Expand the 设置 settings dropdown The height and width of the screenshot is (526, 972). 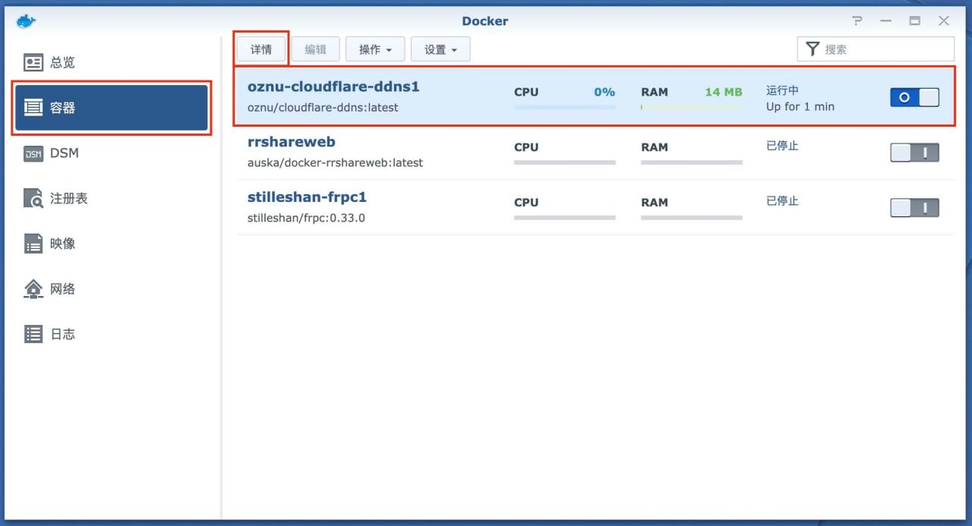tap(440, 49)
